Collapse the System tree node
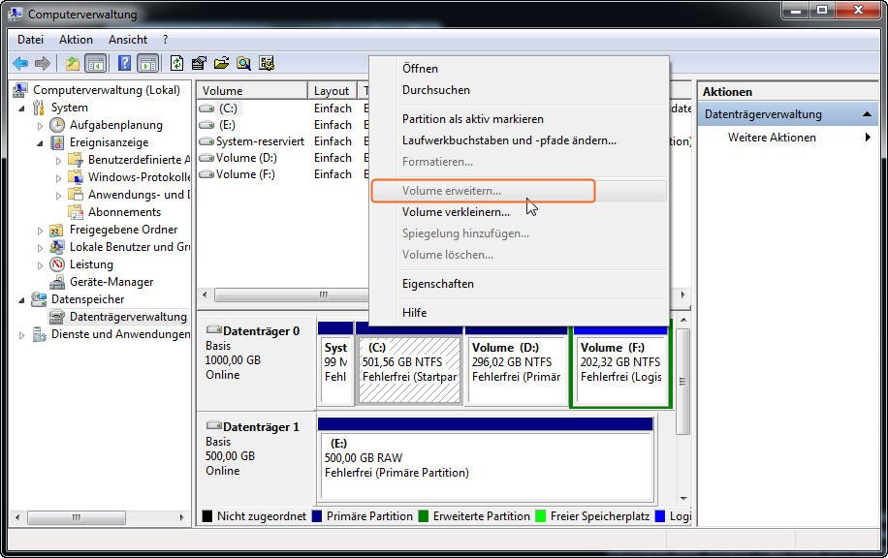Viewport: 888px width, 558px height. [x=22, y=108]
